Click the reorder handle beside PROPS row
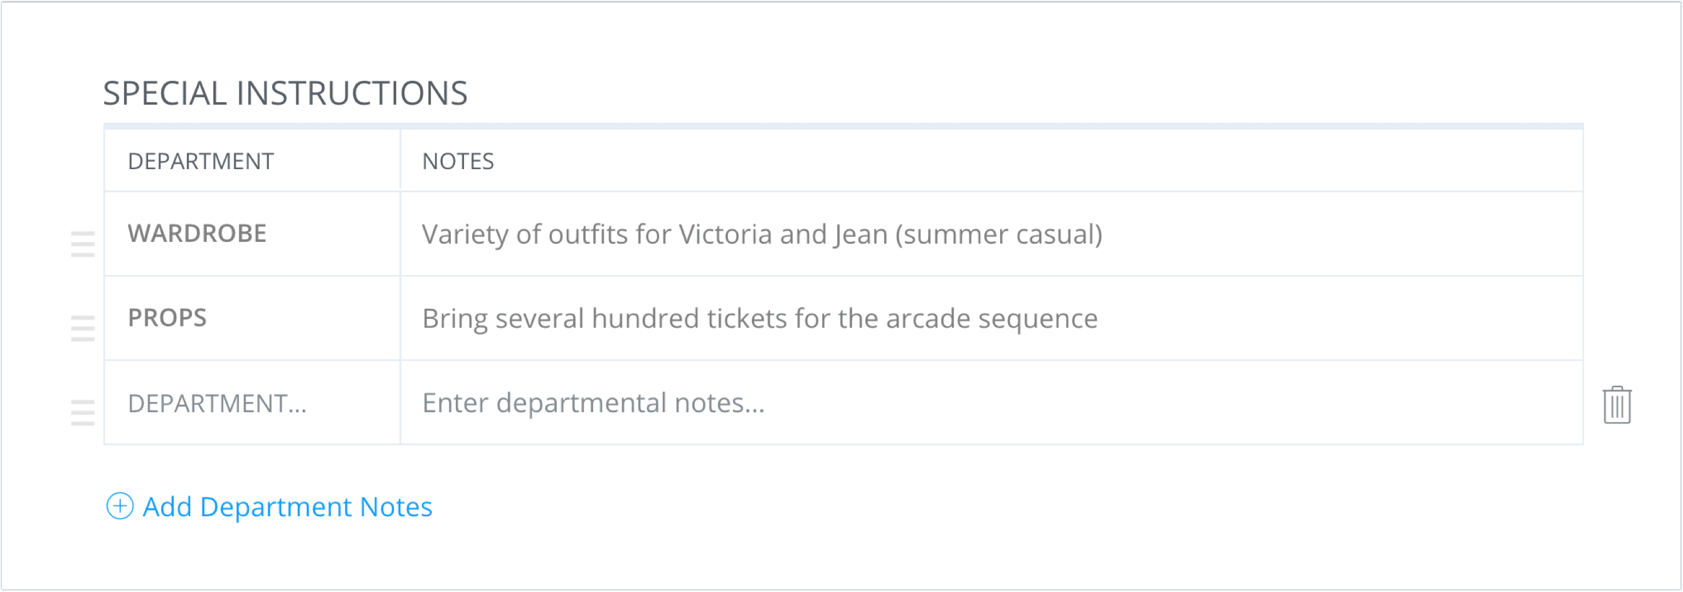The height and width of the screenshot is (592, 1683). click(x=83, y=328)
